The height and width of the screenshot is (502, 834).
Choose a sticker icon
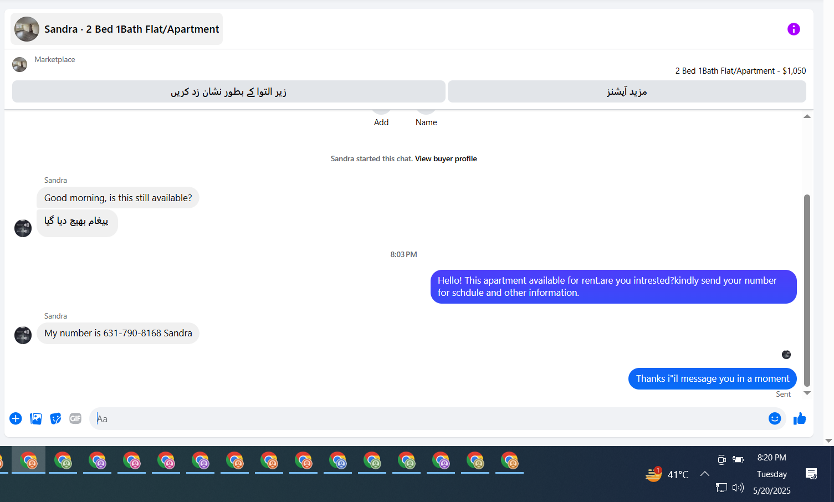[x=55, y=419]
